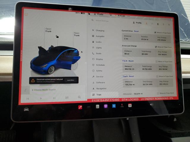Uncheck Since Last Charge Show in Trips Card
190x142 pixels.
156,47
